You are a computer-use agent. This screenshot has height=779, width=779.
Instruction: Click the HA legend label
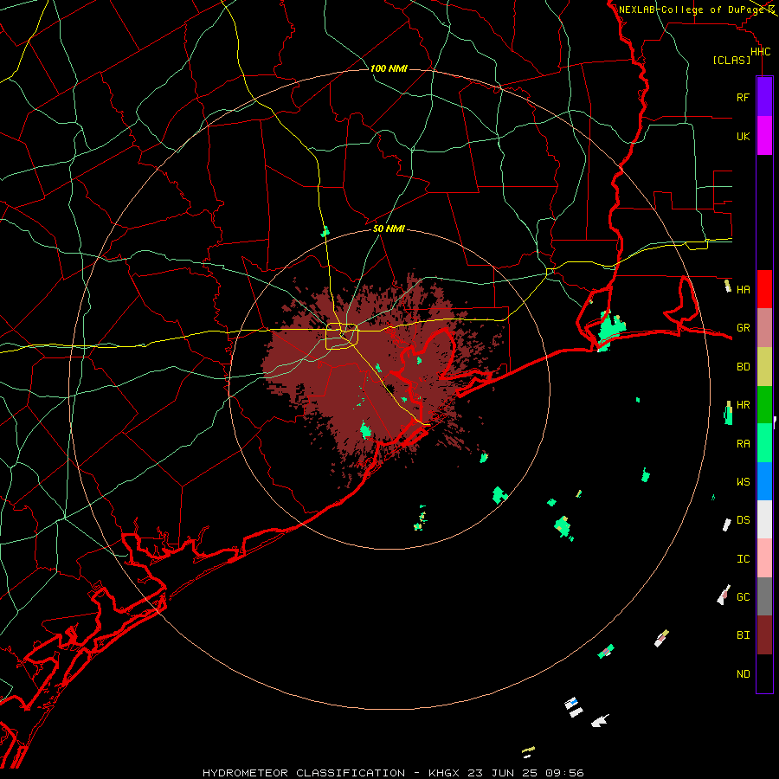tap(743, 289)
